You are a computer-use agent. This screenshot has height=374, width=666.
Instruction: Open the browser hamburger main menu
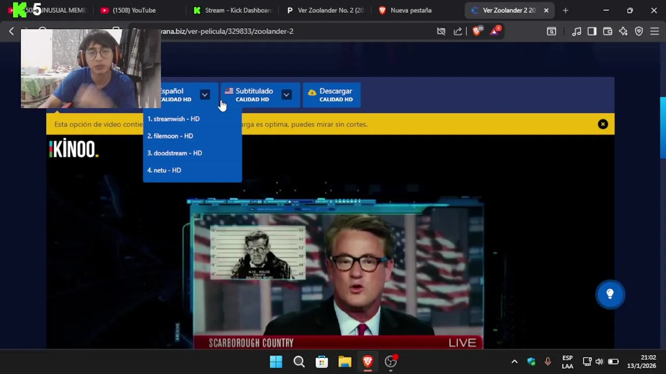(655, 31)
